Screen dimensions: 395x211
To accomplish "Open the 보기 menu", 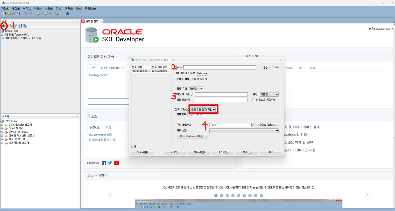I will pyautogui.click(x=27, y=8).
